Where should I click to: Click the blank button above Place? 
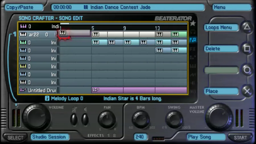[x=221, y=70]
